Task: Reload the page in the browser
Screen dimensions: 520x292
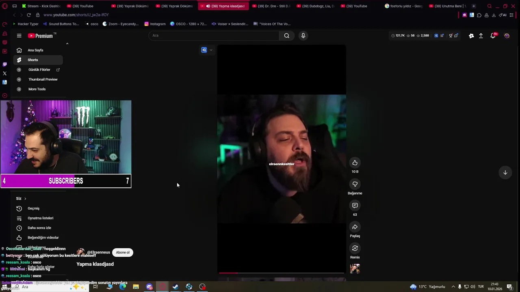Action: (28, 15)
